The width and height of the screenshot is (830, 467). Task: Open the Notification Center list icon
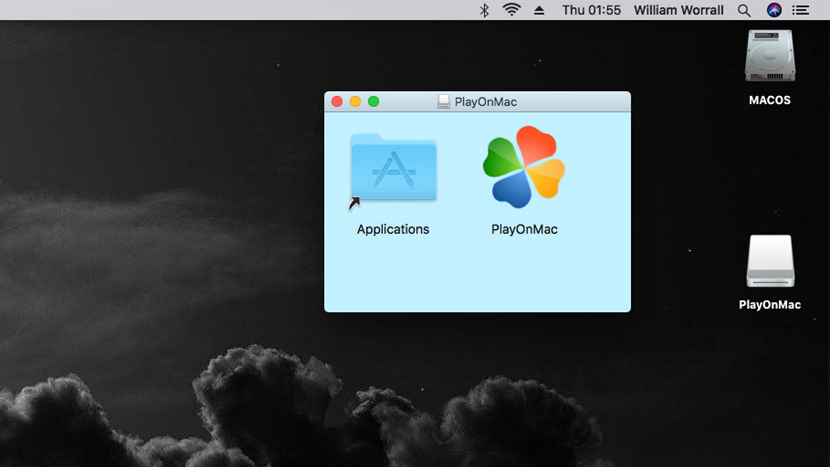point(801,10)
